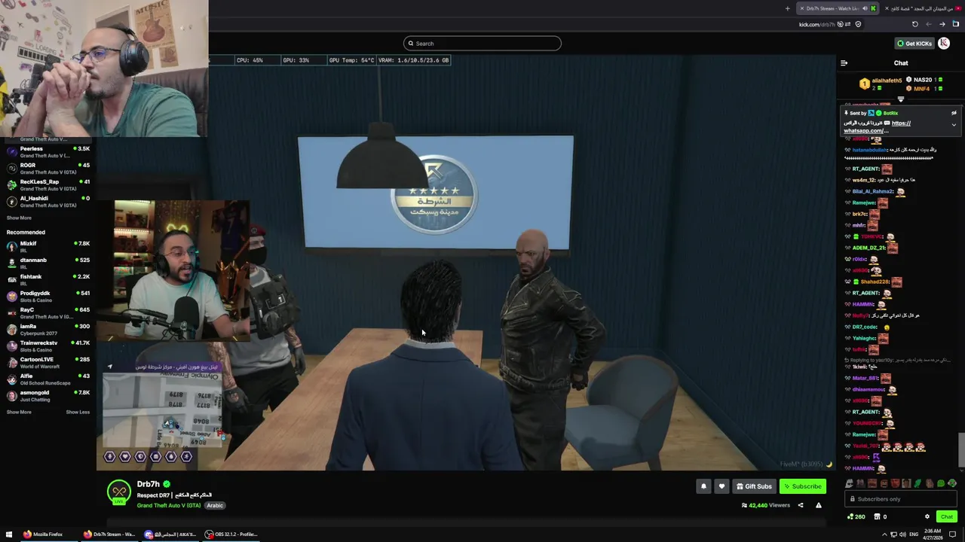Open Trainwreckstv recommended channel

tap(48, 346)
